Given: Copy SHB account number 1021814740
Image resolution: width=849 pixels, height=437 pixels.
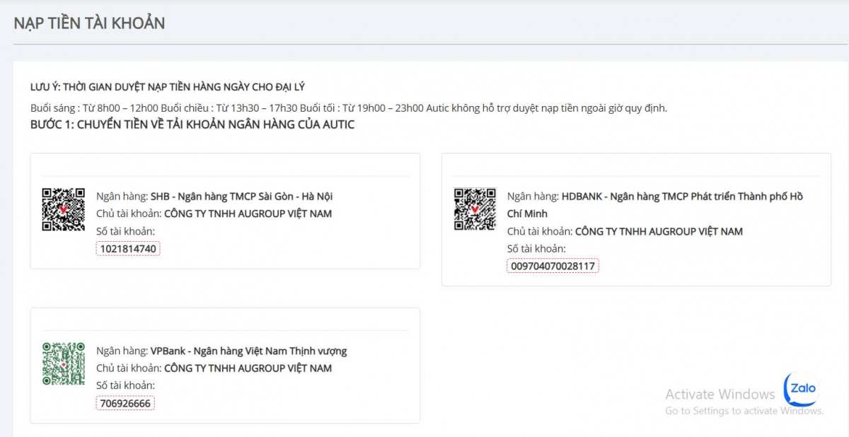Looking at the screenshot, I should (128, 249).
